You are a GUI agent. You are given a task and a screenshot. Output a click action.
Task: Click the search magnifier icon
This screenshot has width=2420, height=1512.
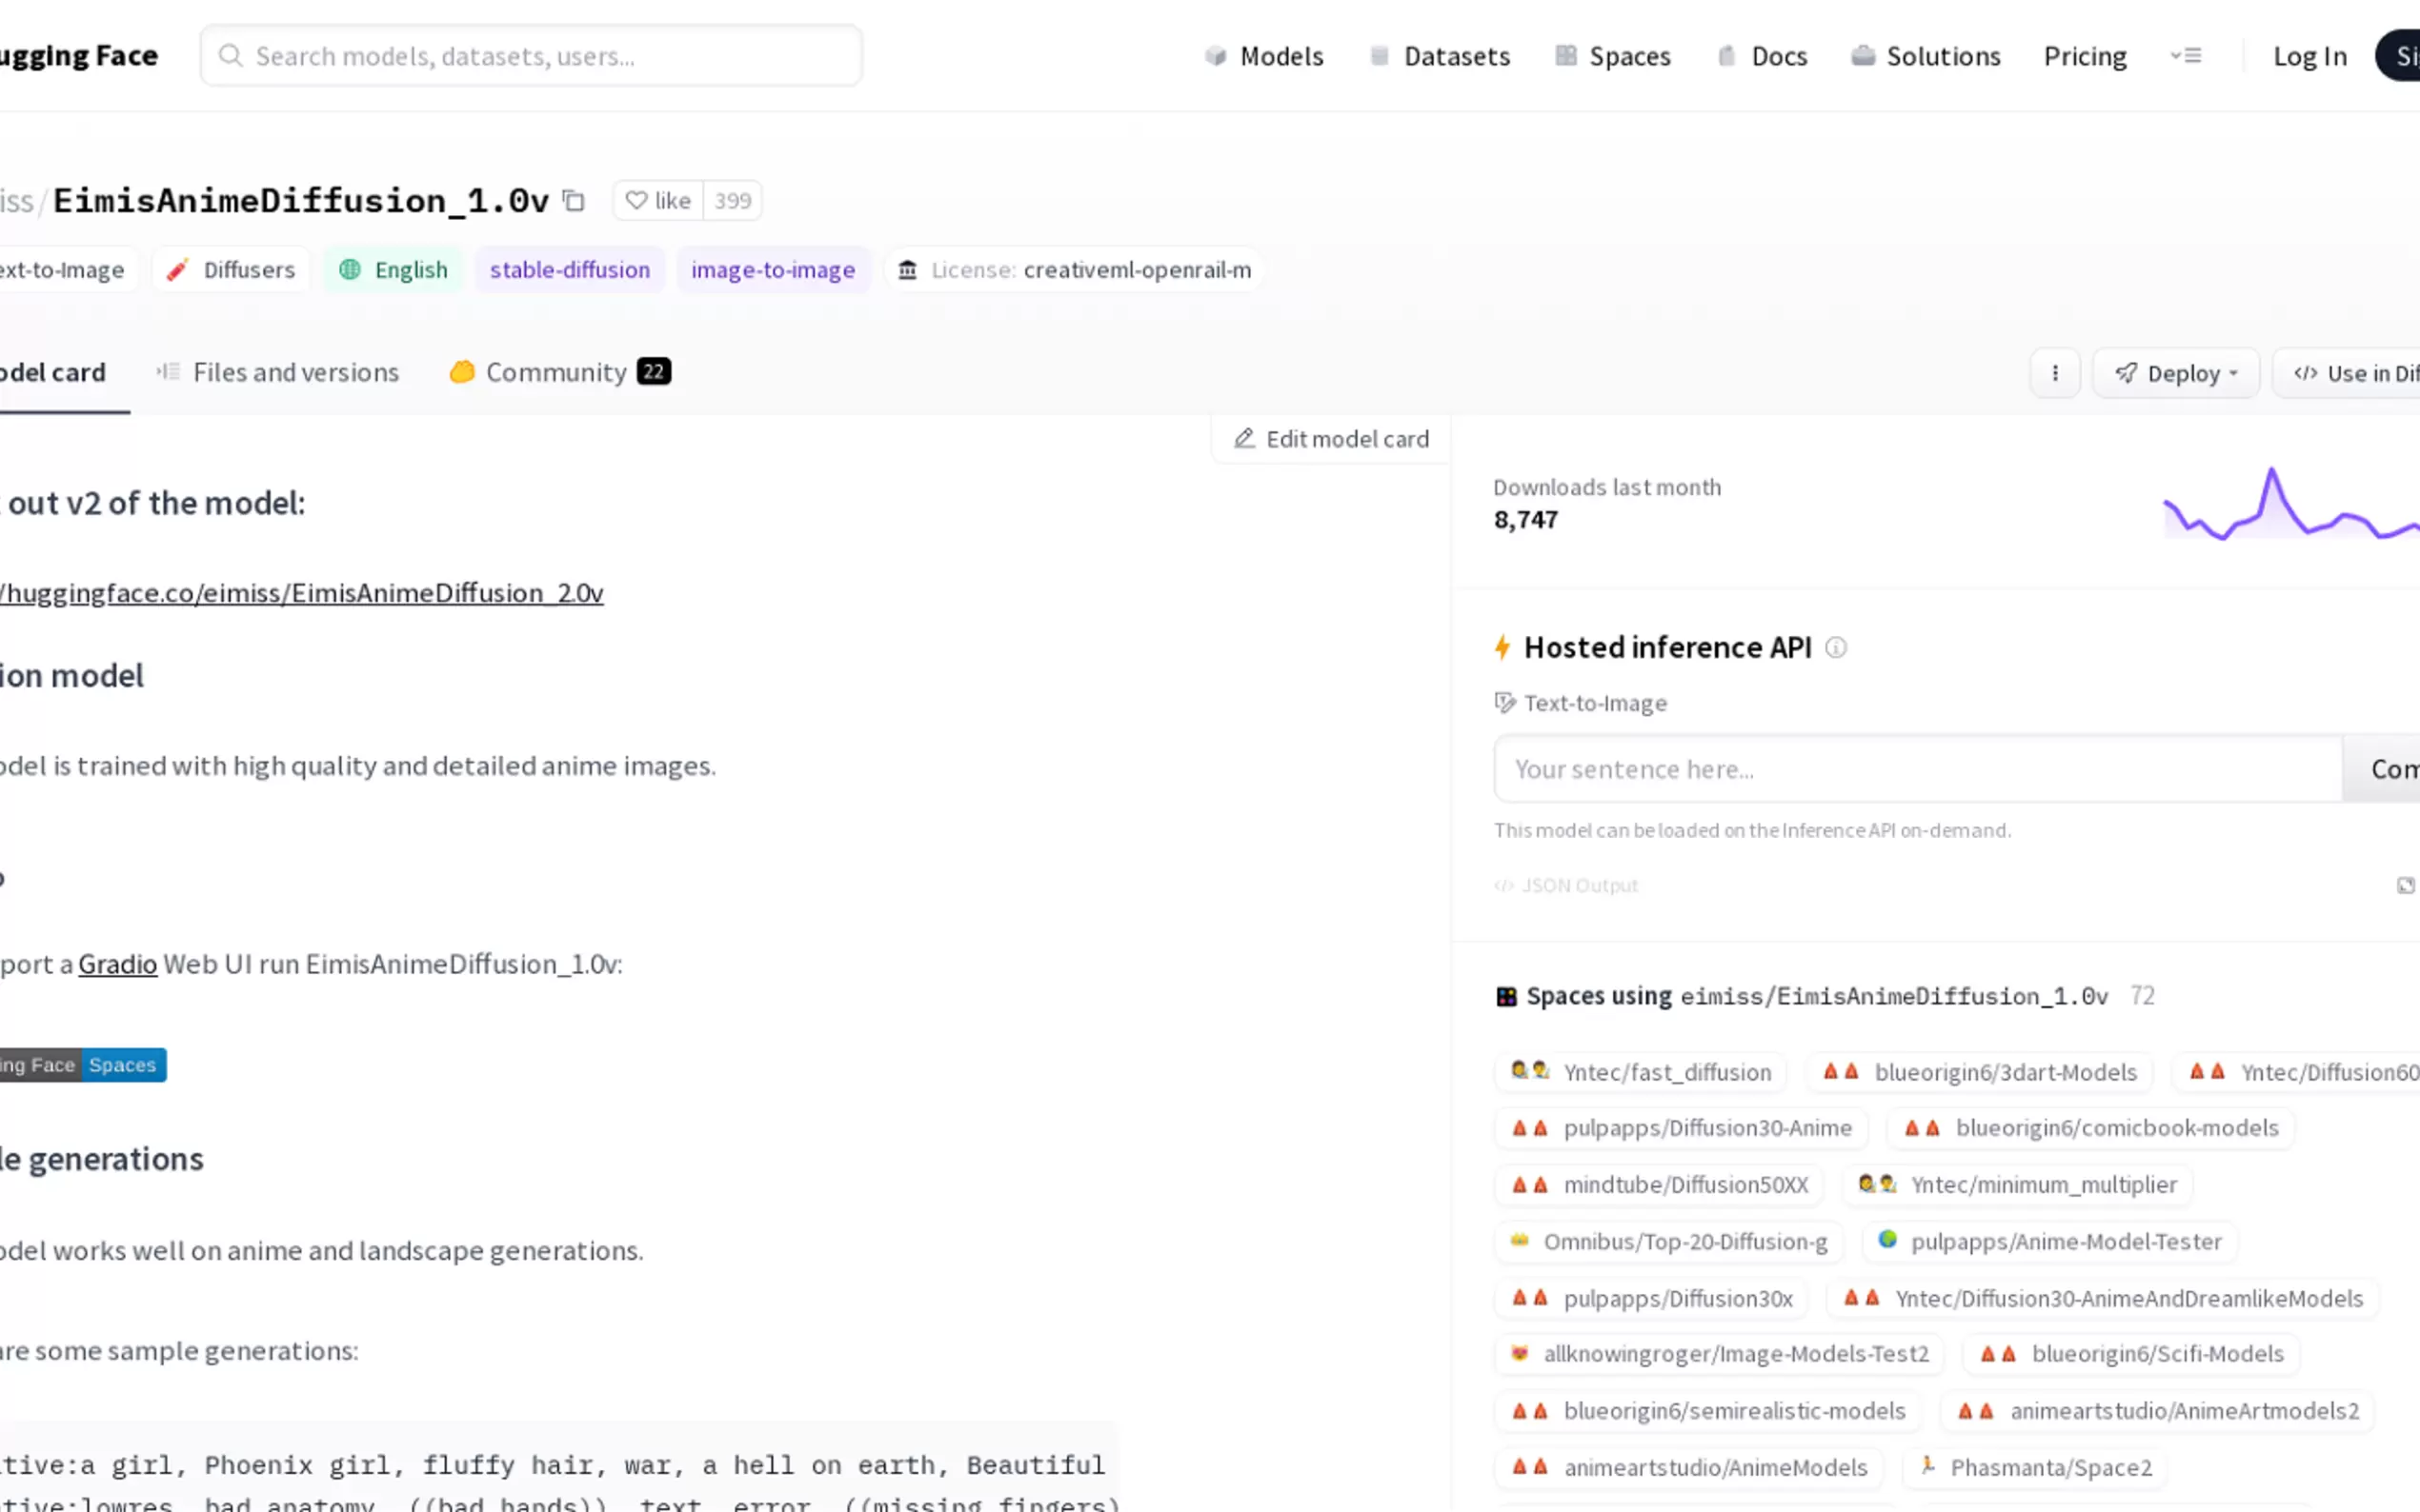[231, 56]
